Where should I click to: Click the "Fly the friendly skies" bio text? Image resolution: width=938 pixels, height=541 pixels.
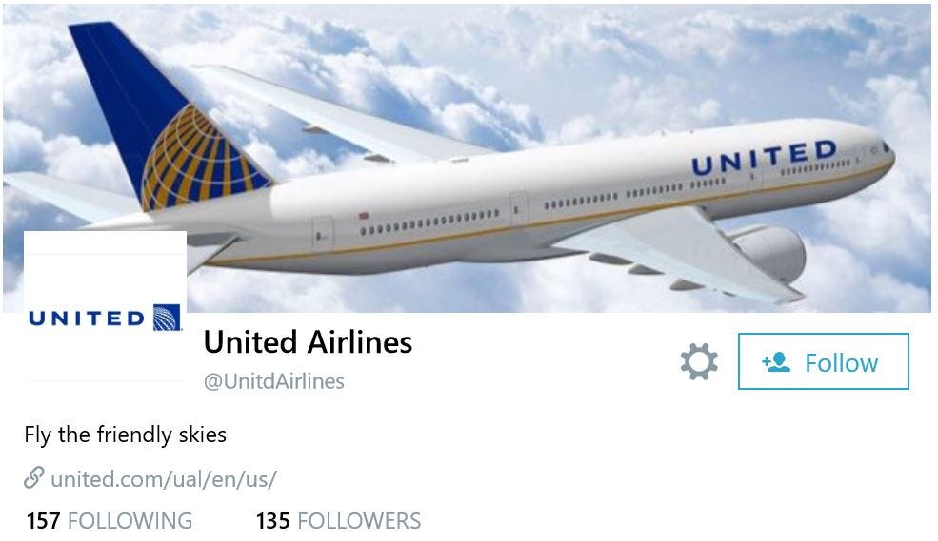coord(126,435)
